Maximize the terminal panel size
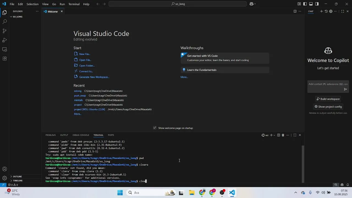Screen dimensions: 352x198 point(295,135)
